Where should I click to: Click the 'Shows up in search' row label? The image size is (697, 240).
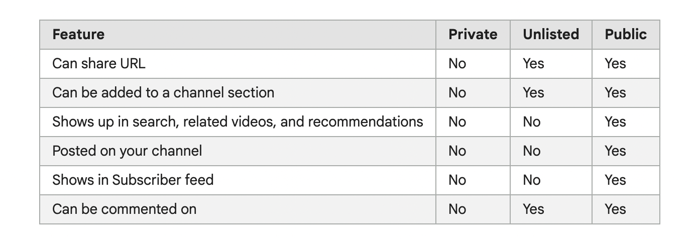[x=238, y=122]
